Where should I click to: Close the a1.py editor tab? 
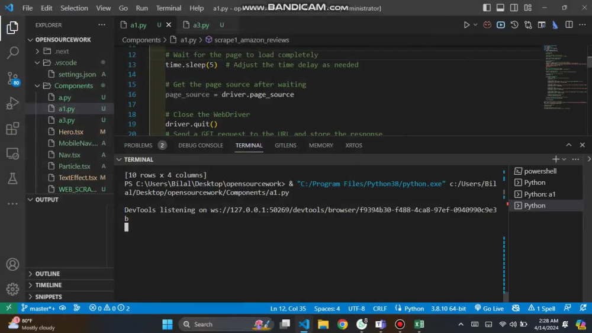169,25
